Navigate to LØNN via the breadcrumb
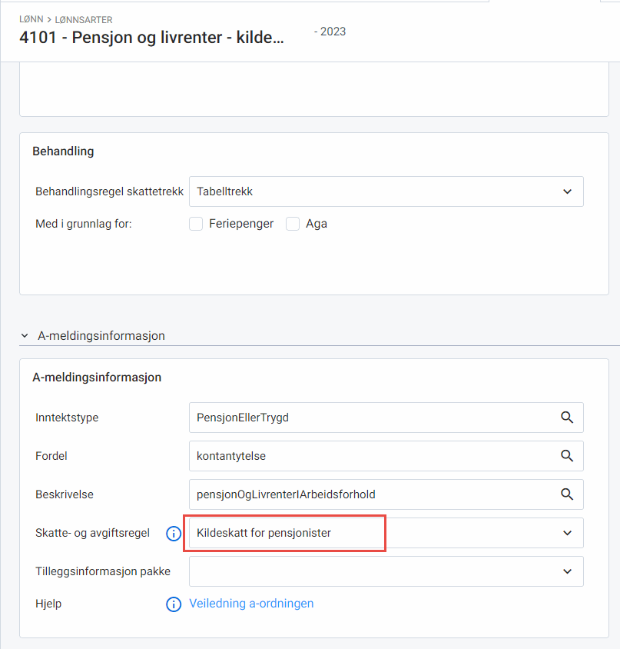The image size is (620, 649). pos(29,19)
